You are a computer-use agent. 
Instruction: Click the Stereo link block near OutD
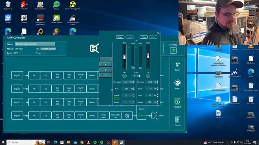tap(141, 112)
